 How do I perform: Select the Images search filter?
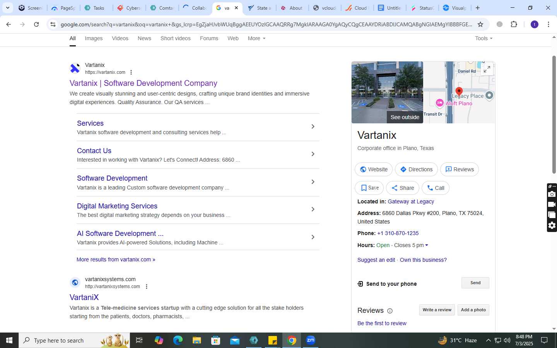point(94,38)
